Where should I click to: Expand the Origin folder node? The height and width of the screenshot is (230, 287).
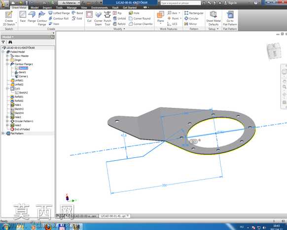(7, 60)
